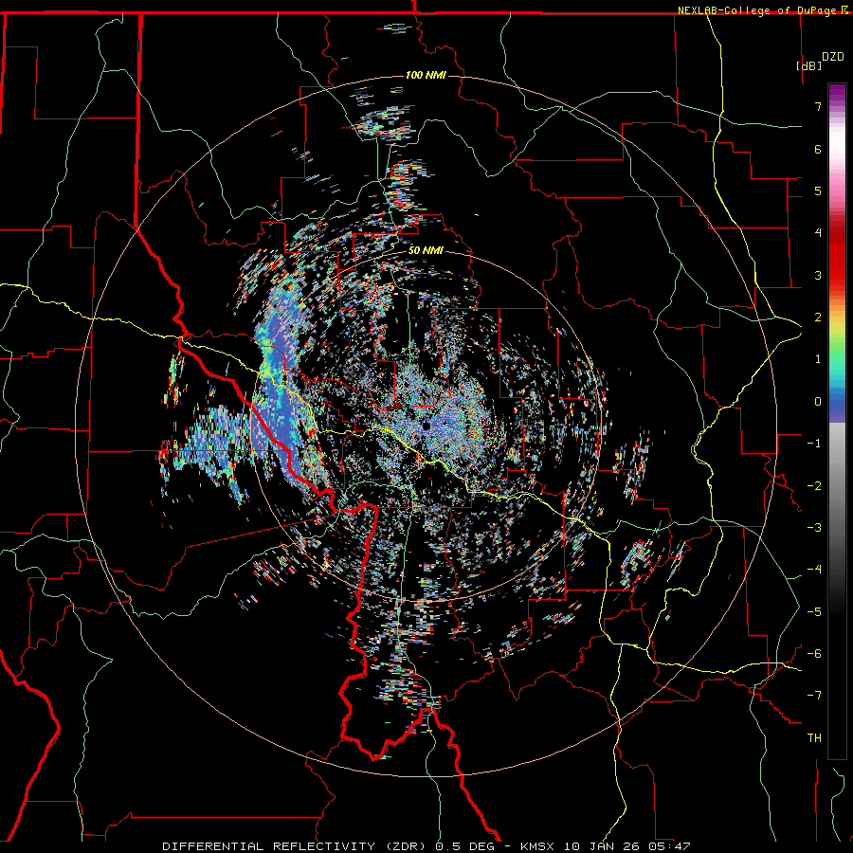Click the 3 value on color scale
The height and width of the screenshot is (853, 853).
[818, 275]
